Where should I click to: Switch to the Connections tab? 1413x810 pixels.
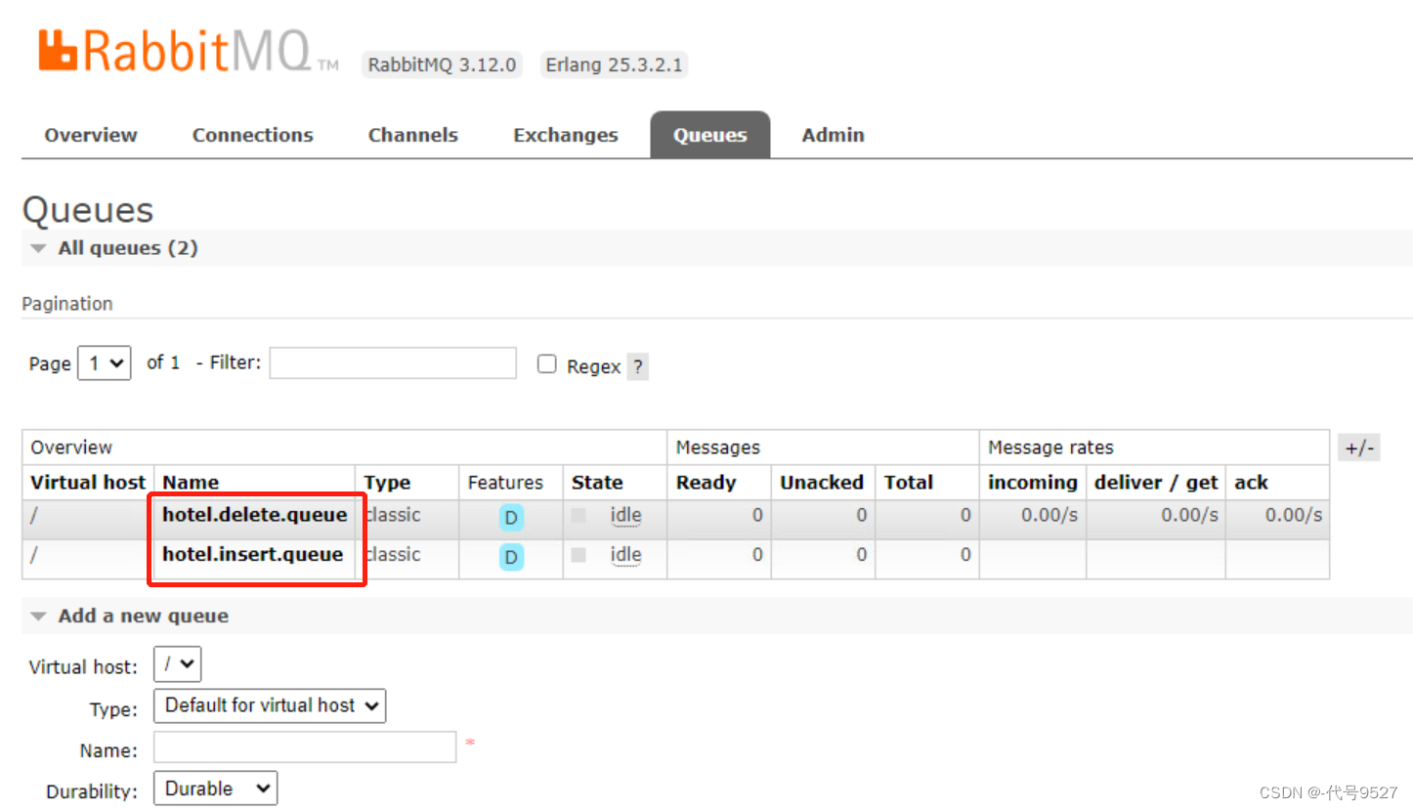pyautogui.click(x=253, y=135)
